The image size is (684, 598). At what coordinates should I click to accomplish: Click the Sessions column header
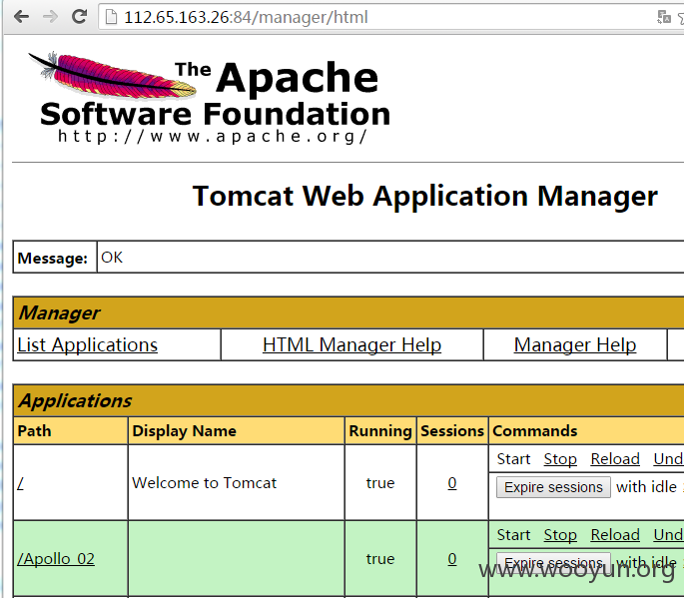pos(452,431)
